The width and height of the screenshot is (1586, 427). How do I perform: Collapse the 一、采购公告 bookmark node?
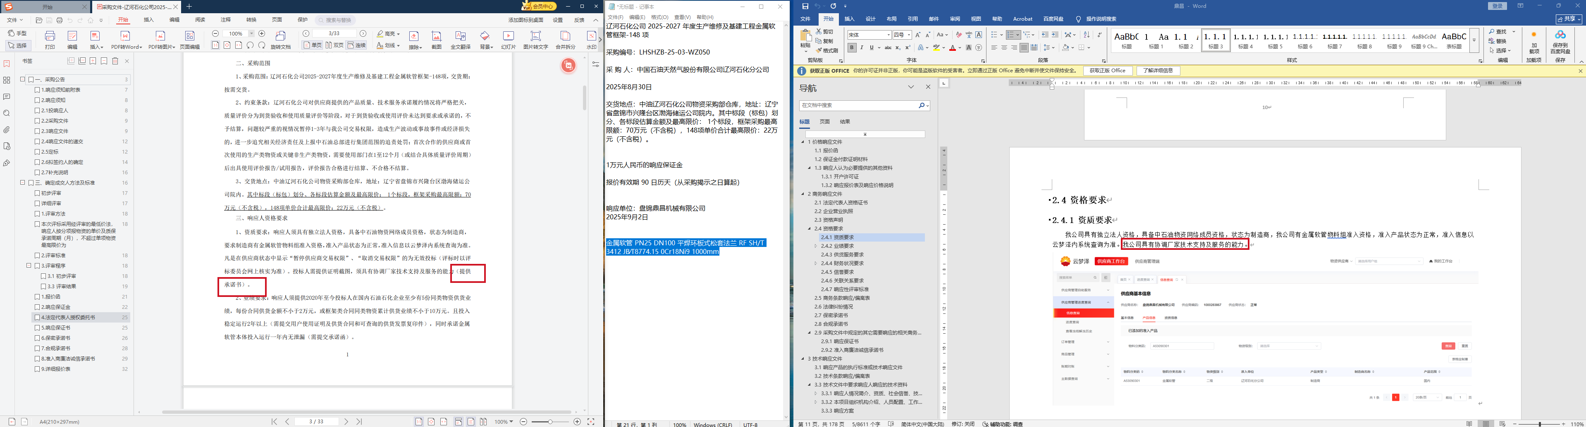[23, 79]
